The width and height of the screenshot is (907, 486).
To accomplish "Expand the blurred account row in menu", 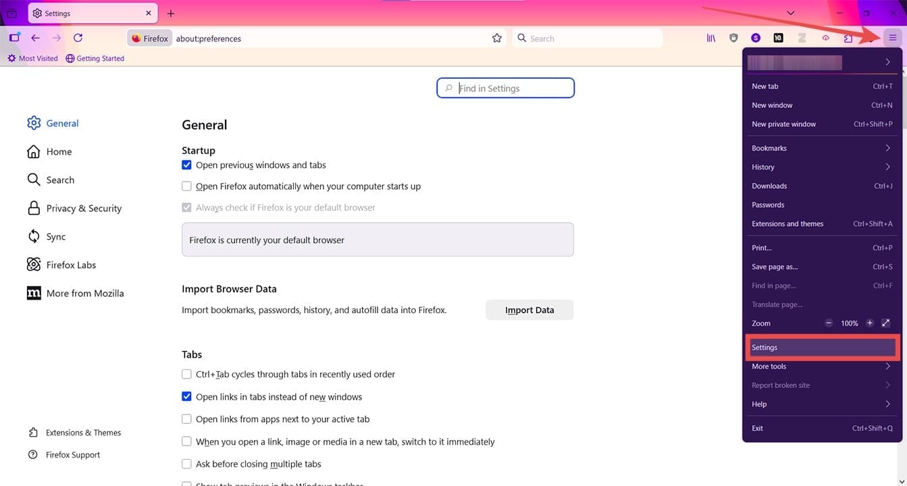I will click(822, 62).
